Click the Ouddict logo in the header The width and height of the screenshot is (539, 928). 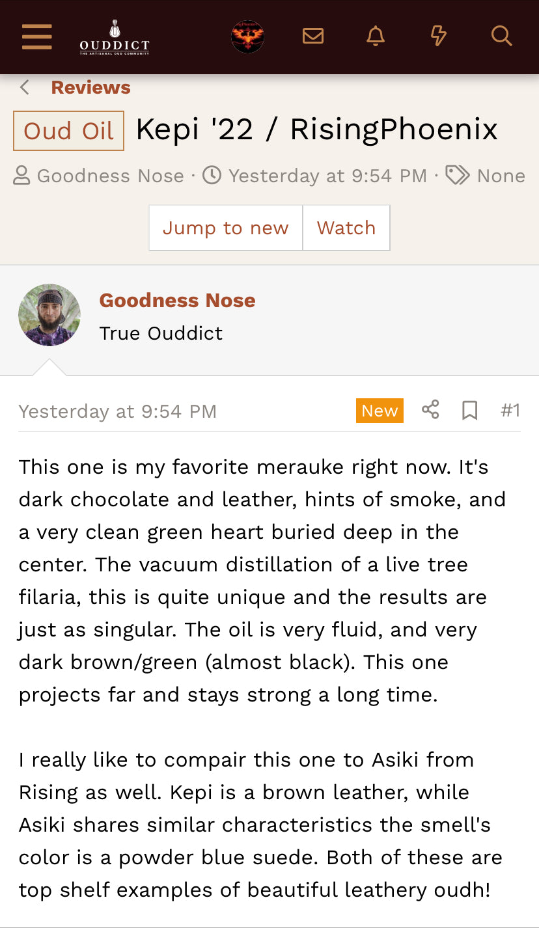pos(114,37)
